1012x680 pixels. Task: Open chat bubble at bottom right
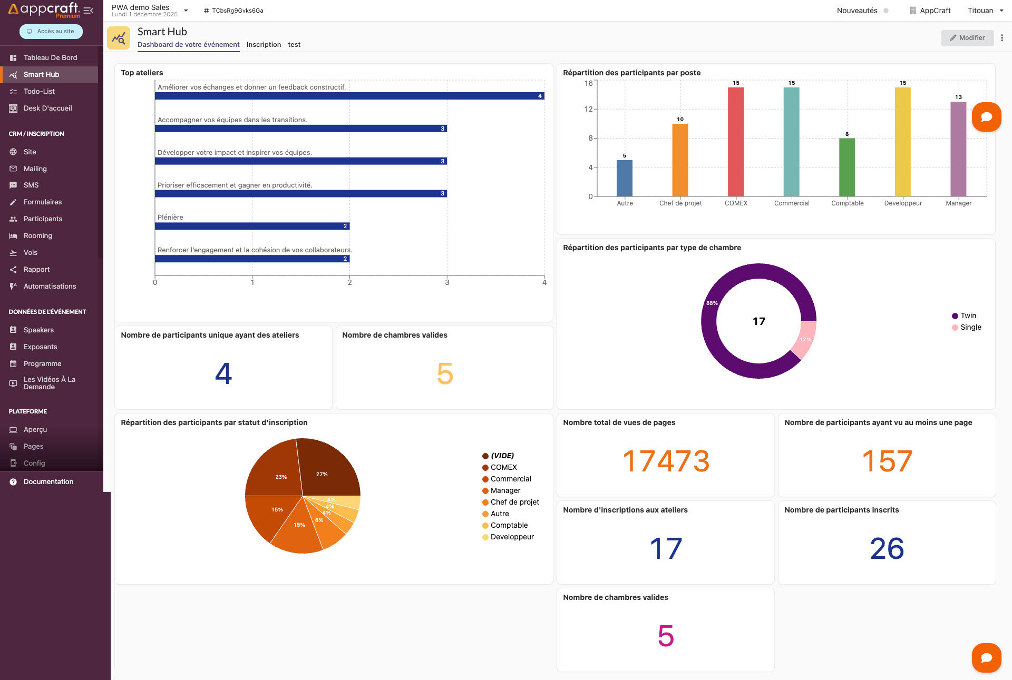coord(986,657)
